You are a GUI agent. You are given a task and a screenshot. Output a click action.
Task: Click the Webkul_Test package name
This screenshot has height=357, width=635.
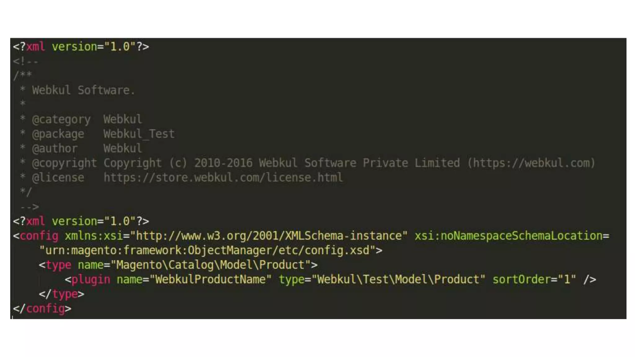[139, 134]
